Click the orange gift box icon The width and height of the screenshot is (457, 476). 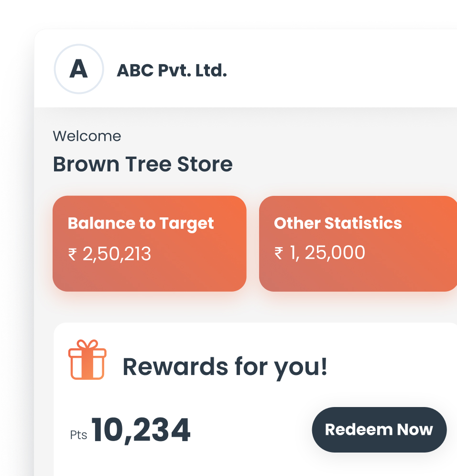(x=87, y=360)
